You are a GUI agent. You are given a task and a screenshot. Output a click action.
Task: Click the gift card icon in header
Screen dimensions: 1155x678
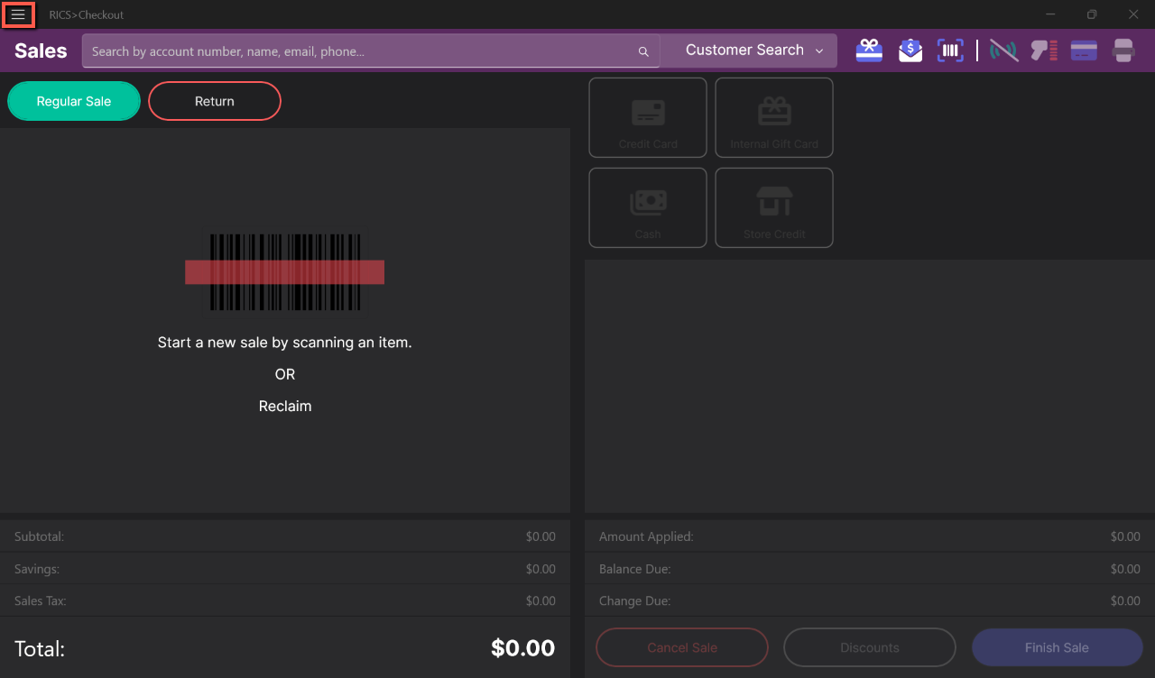click(869, 50)
